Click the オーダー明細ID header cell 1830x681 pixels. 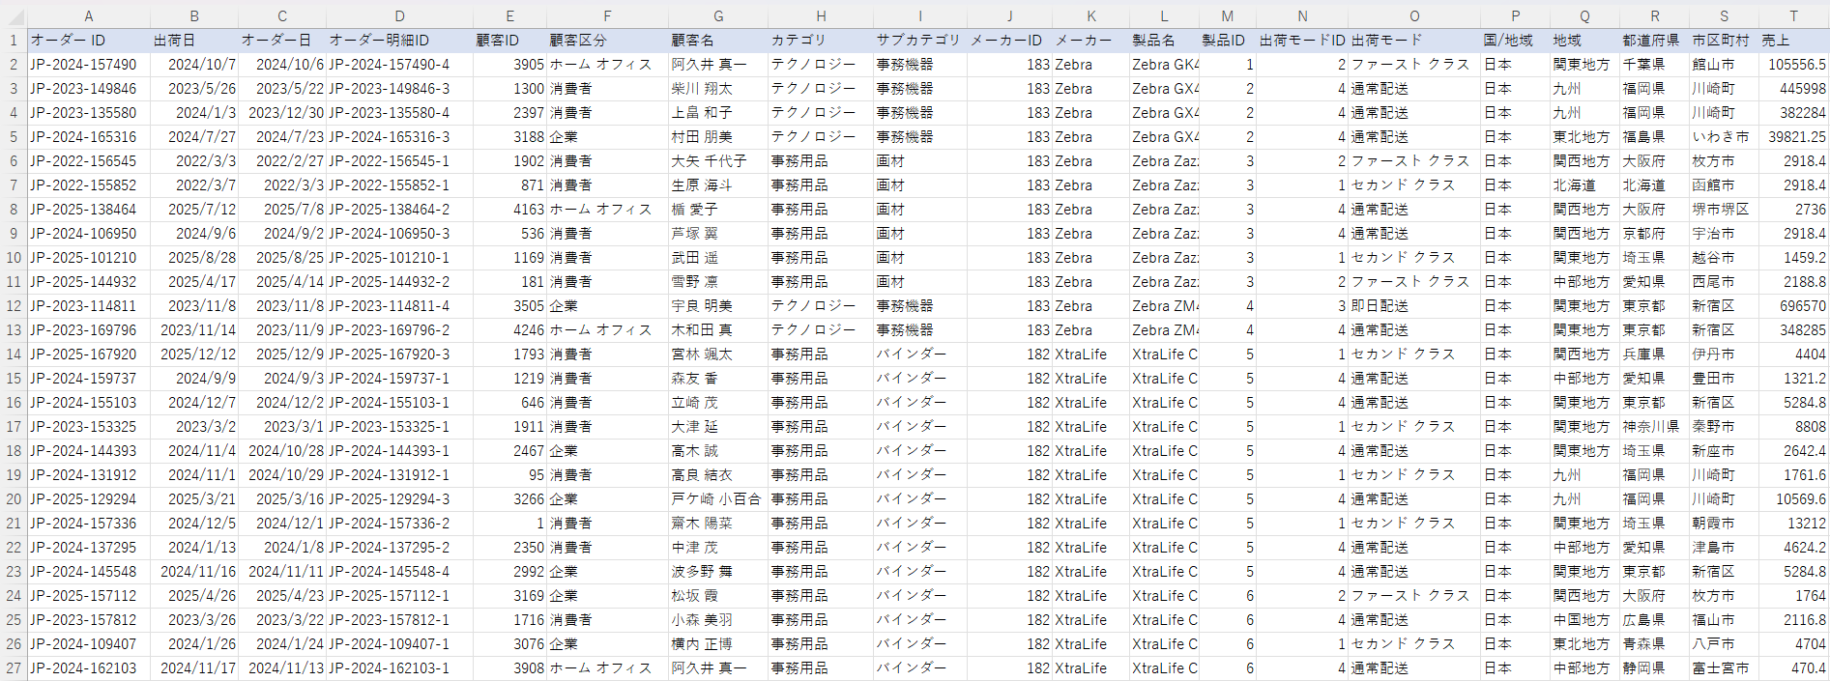tap(399, 40)
